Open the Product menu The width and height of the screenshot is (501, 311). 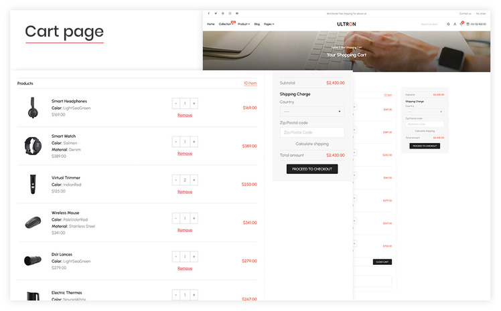pos(244,24)
